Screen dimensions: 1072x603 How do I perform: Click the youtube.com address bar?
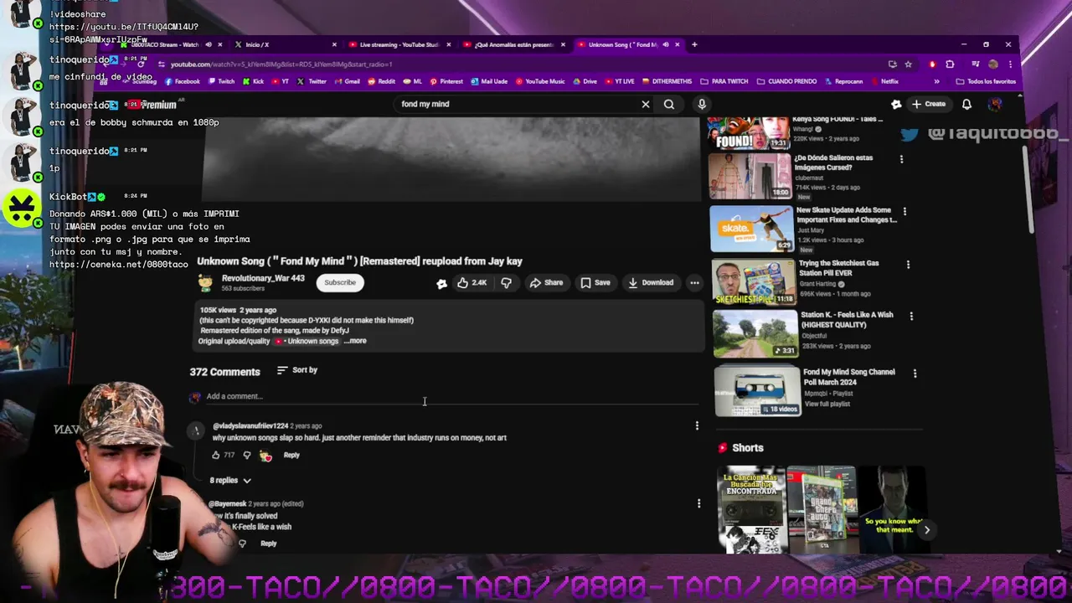pos(519,64)
